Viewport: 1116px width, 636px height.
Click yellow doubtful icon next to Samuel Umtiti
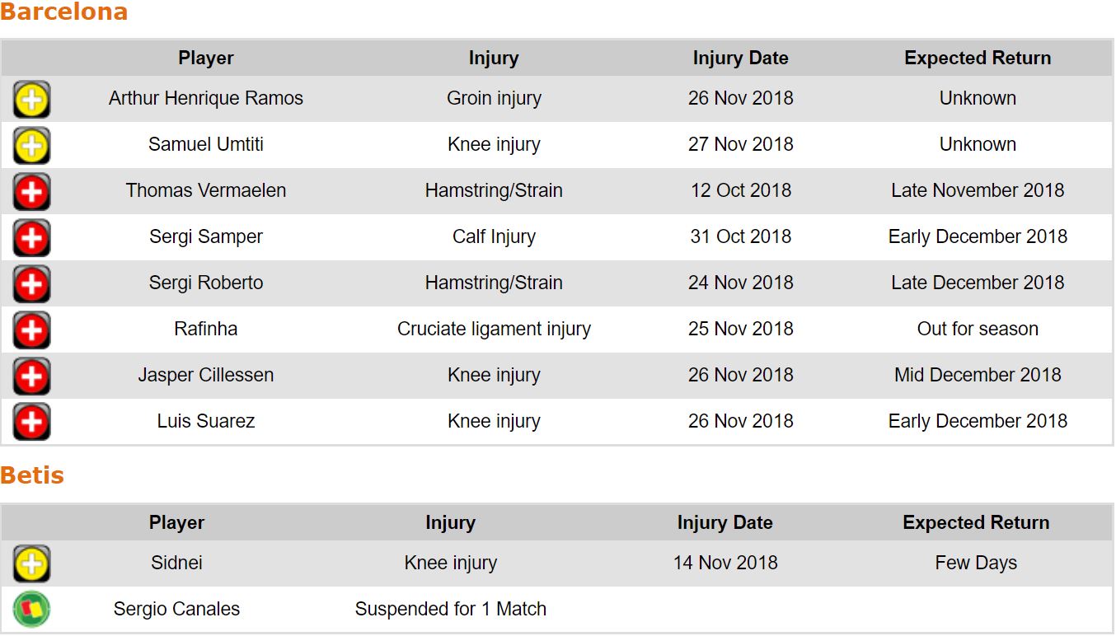coord(31,146)
